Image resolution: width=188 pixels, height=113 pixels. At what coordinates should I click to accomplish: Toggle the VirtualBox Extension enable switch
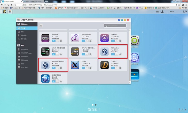click(x=56, y=68)
